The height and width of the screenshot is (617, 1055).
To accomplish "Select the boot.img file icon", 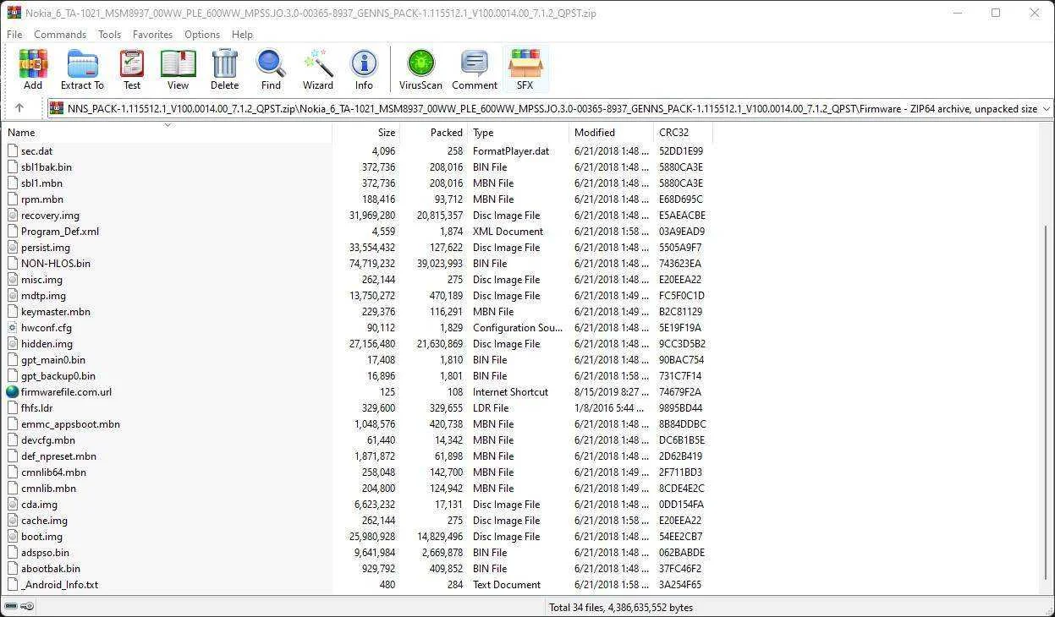I will pyautogui.click(x=12, y=537).
